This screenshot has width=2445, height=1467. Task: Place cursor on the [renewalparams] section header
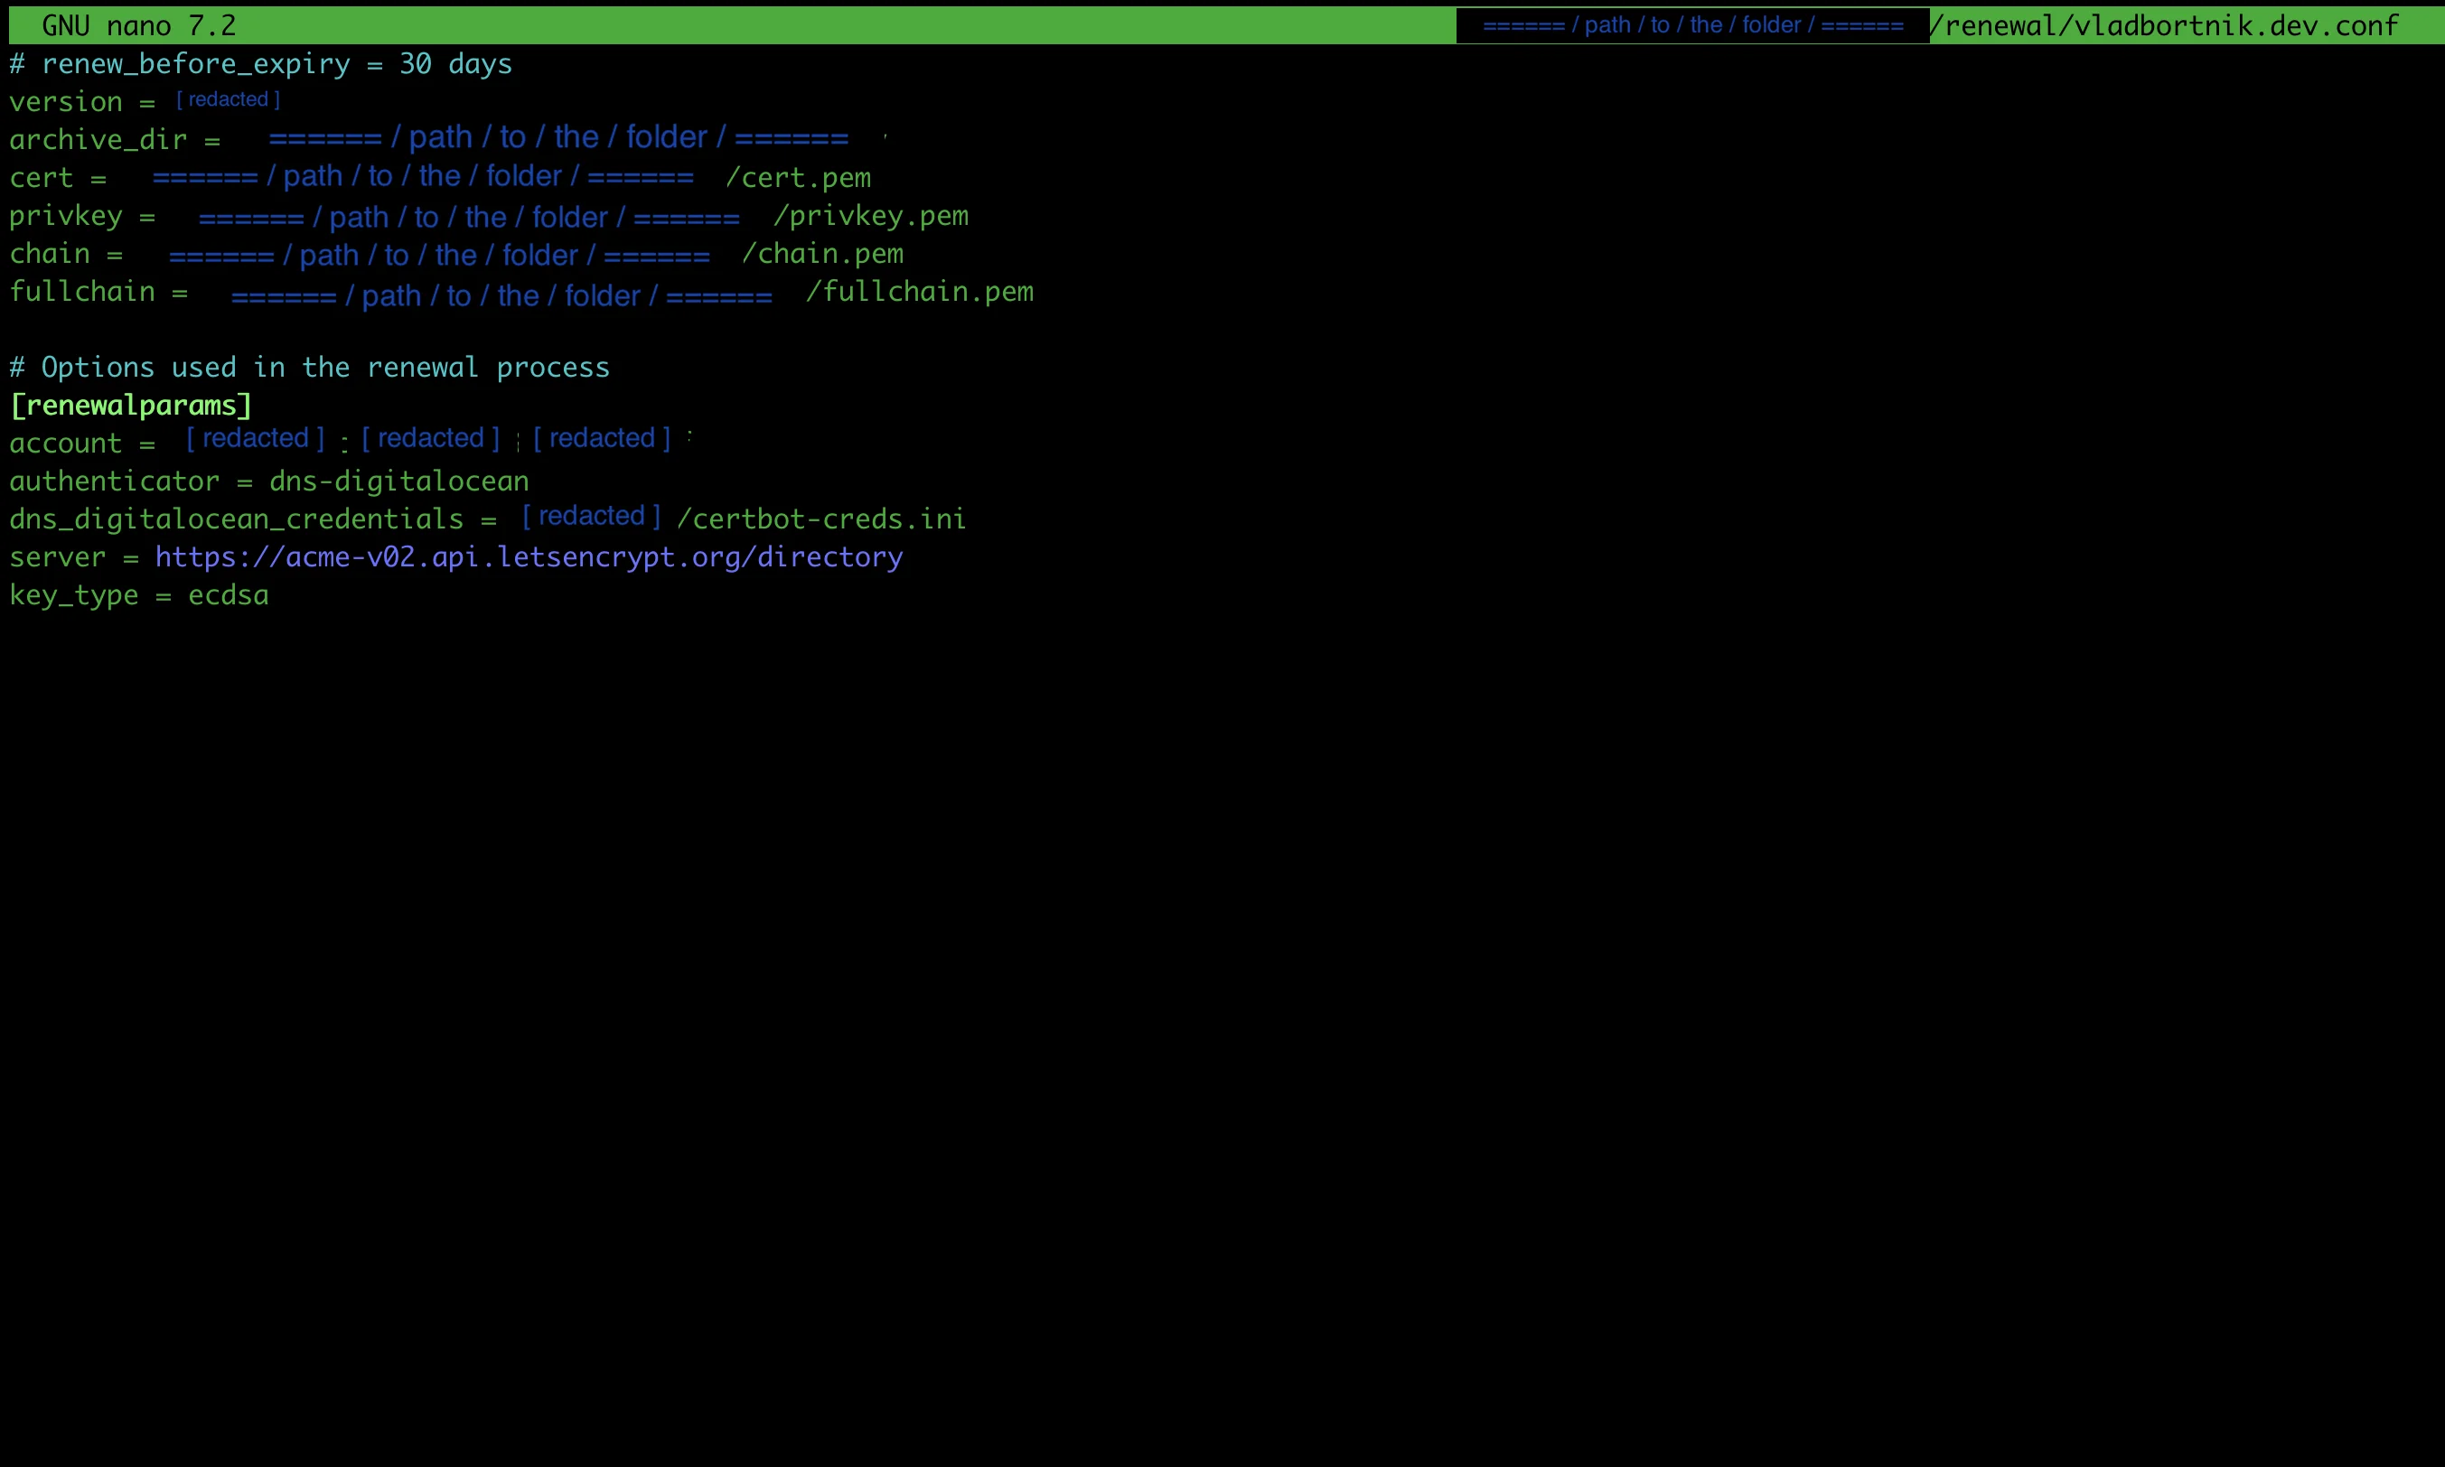(130, 406)
